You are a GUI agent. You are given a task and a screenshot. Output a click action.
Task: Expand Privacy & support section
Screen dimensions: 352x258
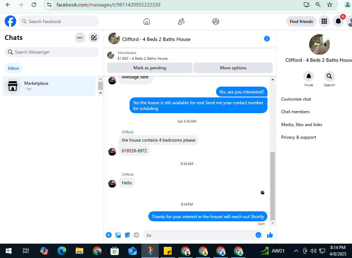click(298, 137)
